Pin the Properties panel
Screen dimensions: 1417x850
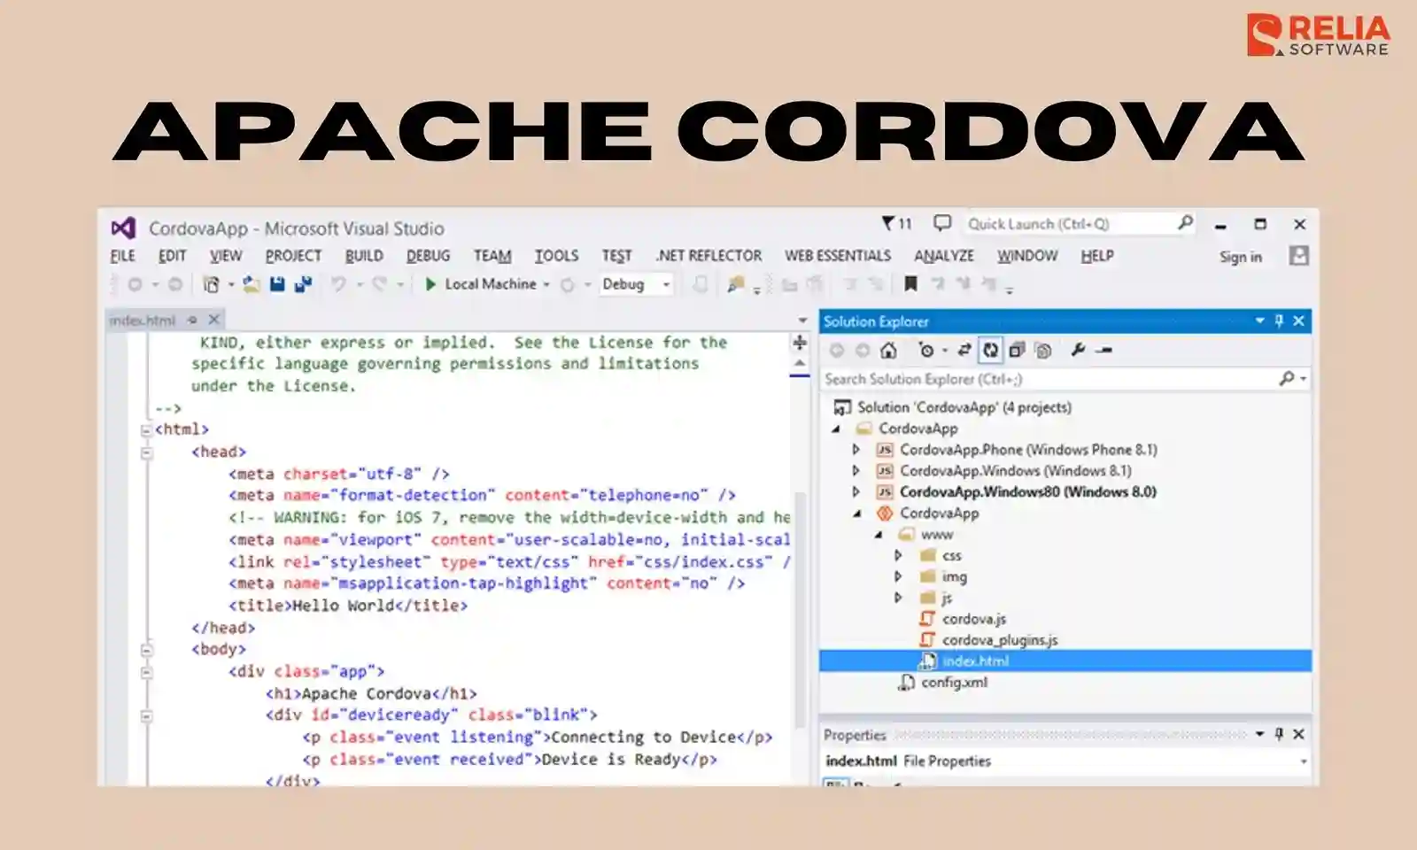tap(1279, 734)
